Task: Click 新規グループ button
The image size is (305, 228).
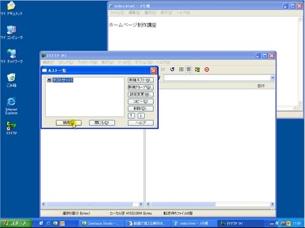Action: [140, 87]
